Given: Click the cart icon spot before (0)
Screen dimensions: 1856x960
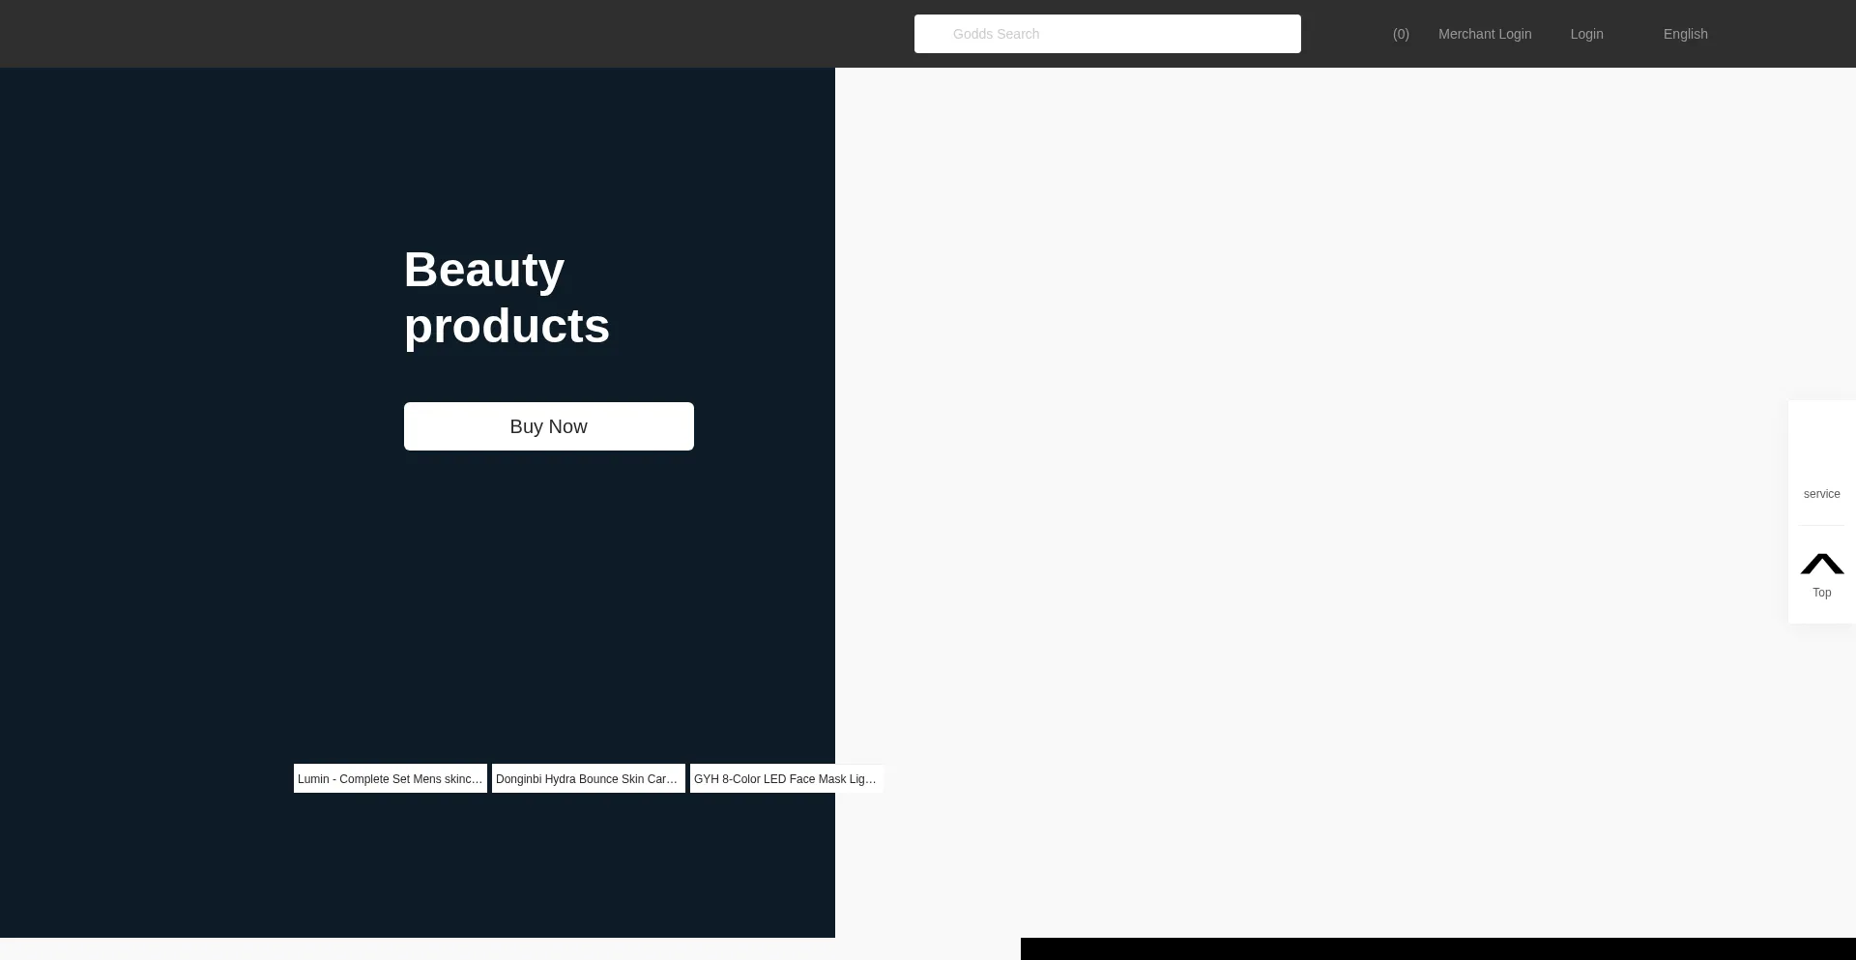Looking at the screenshot, I should pyautogui.click(x=1377, y=34).
